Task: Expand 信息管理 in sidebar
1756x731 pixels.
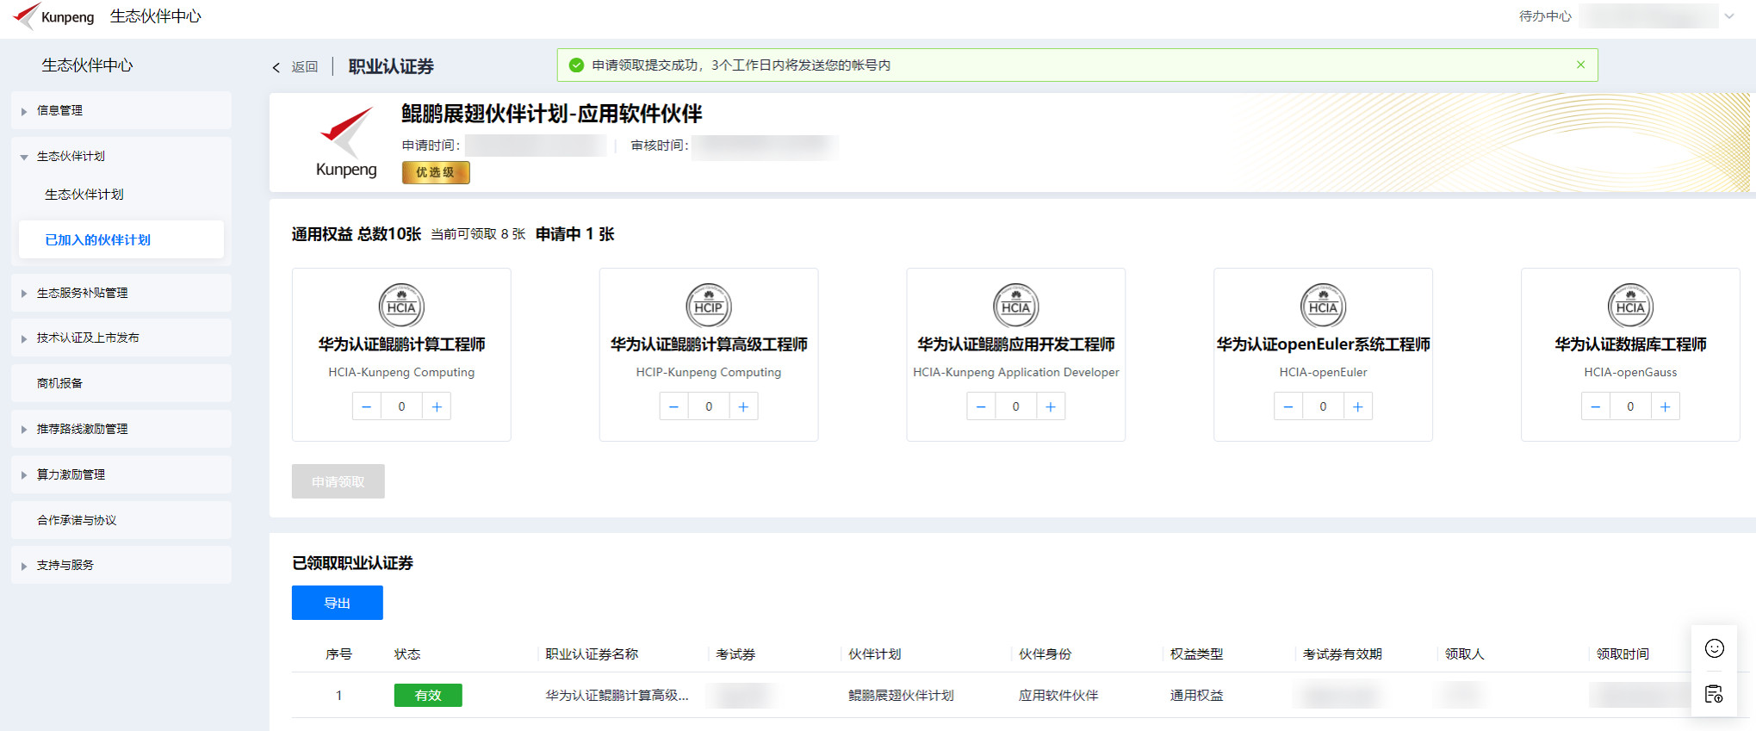Action: (121, 110)
